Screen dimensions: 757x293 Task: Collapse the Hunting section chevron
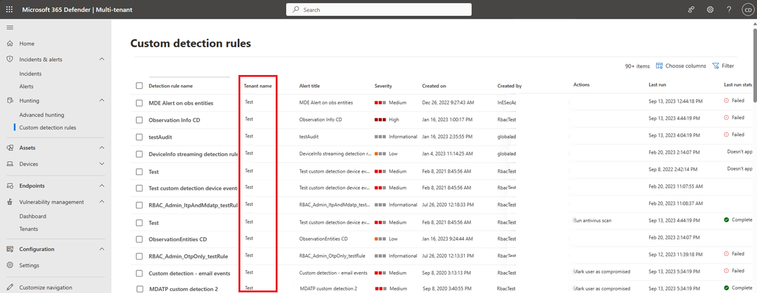102,101
